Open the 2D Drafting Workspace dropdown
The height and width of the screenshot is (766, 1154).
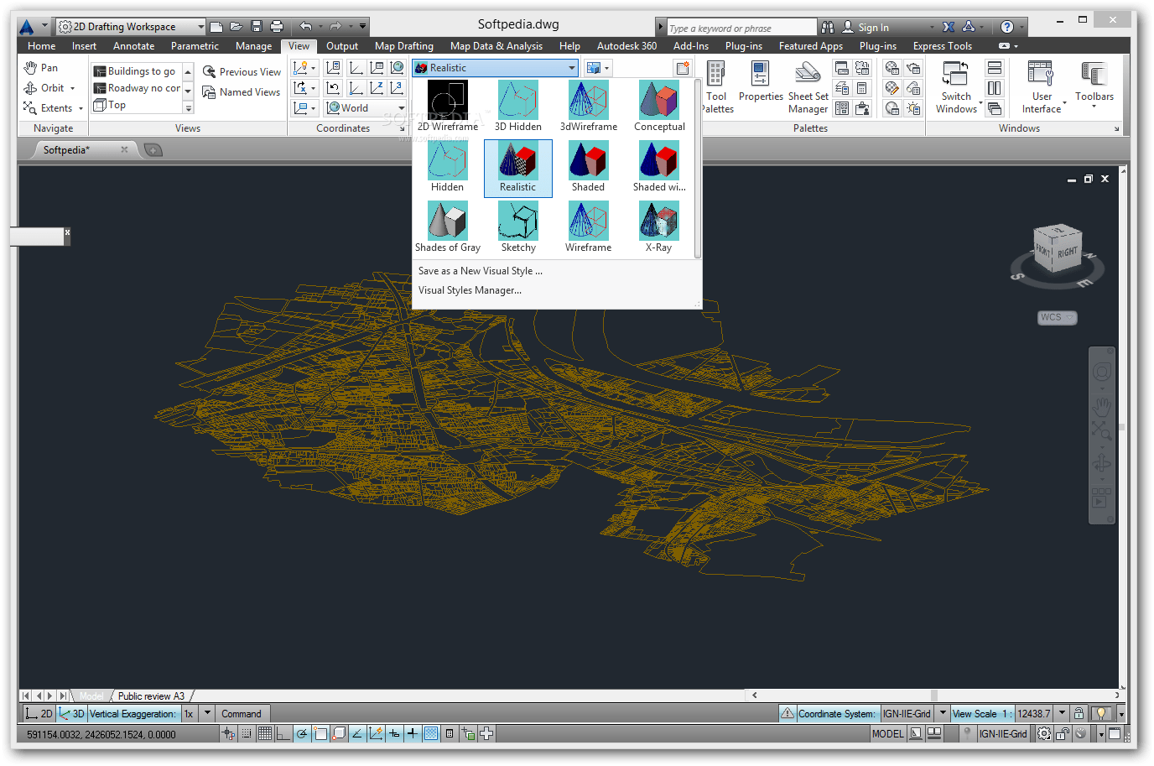202,25
